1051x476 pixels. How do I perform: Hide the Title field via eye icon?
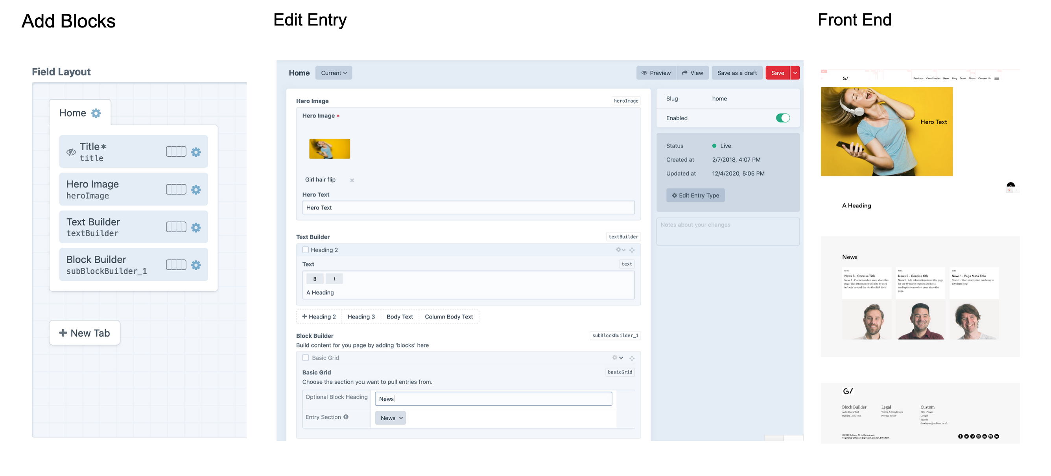point(72,152)
